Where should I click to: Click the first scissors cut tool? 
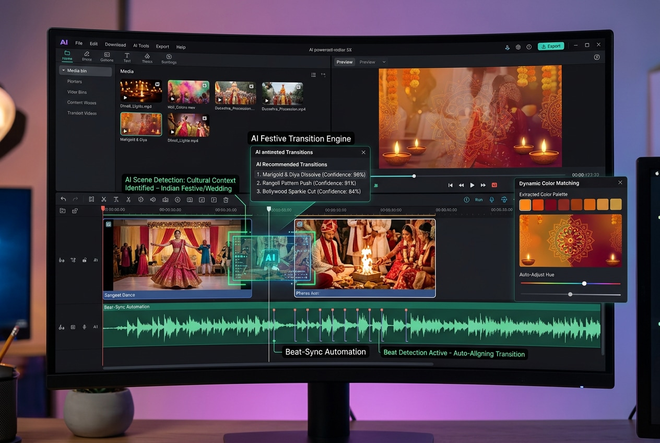coord(104,199)
